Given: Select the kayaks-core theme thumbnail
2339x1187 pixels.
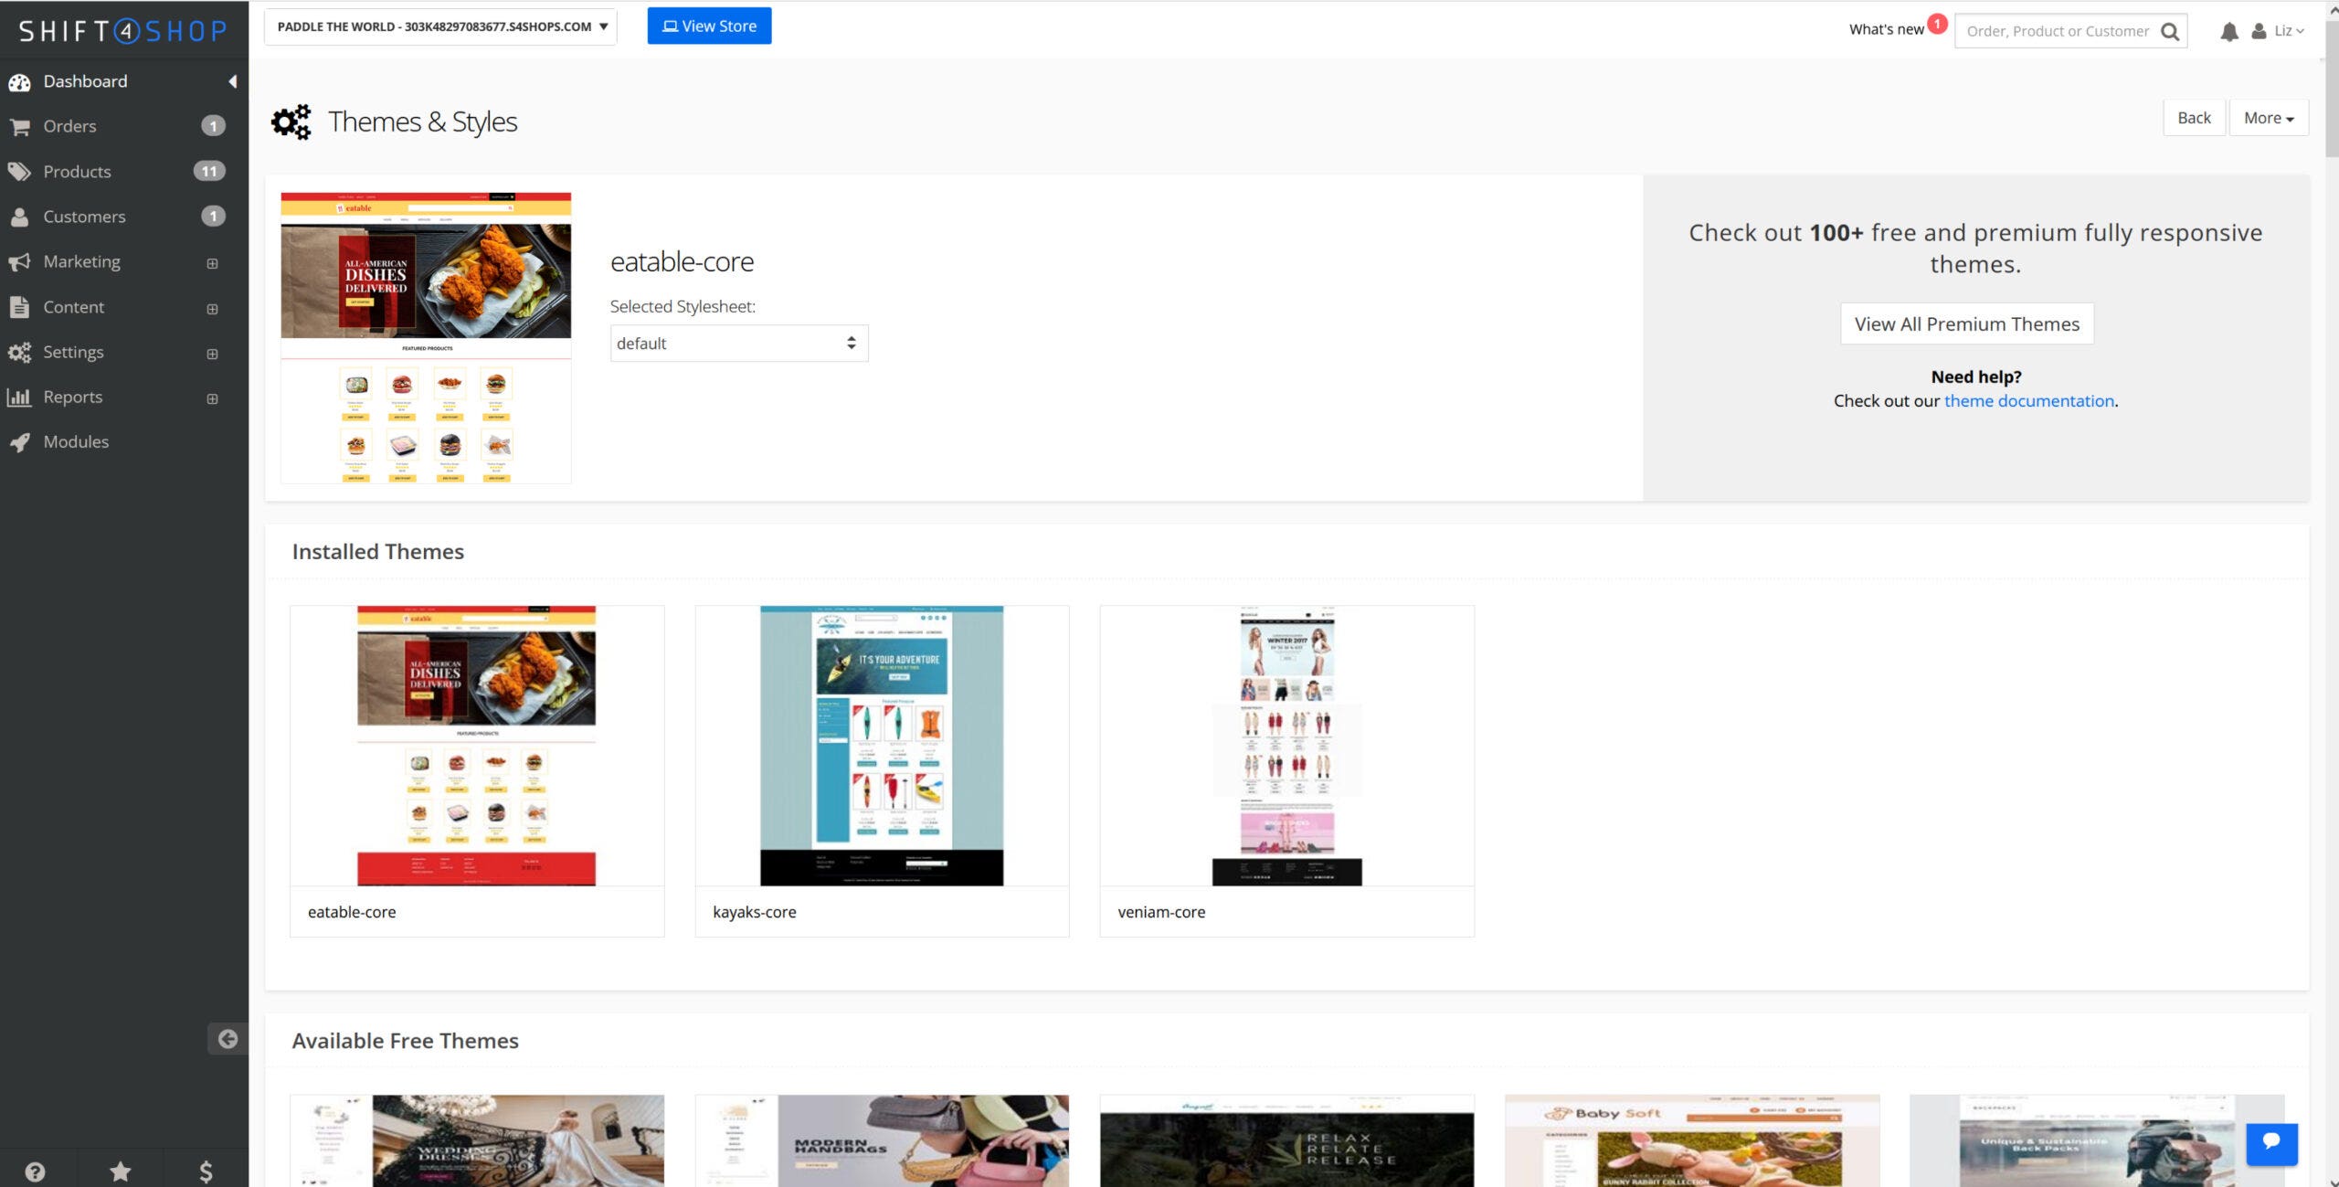Looking at the screenshot, I should coord(881,746).
